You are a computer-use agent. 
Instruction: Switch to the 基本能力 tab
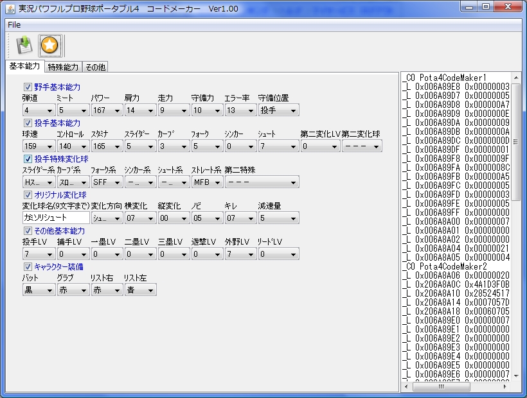[24, 66]
